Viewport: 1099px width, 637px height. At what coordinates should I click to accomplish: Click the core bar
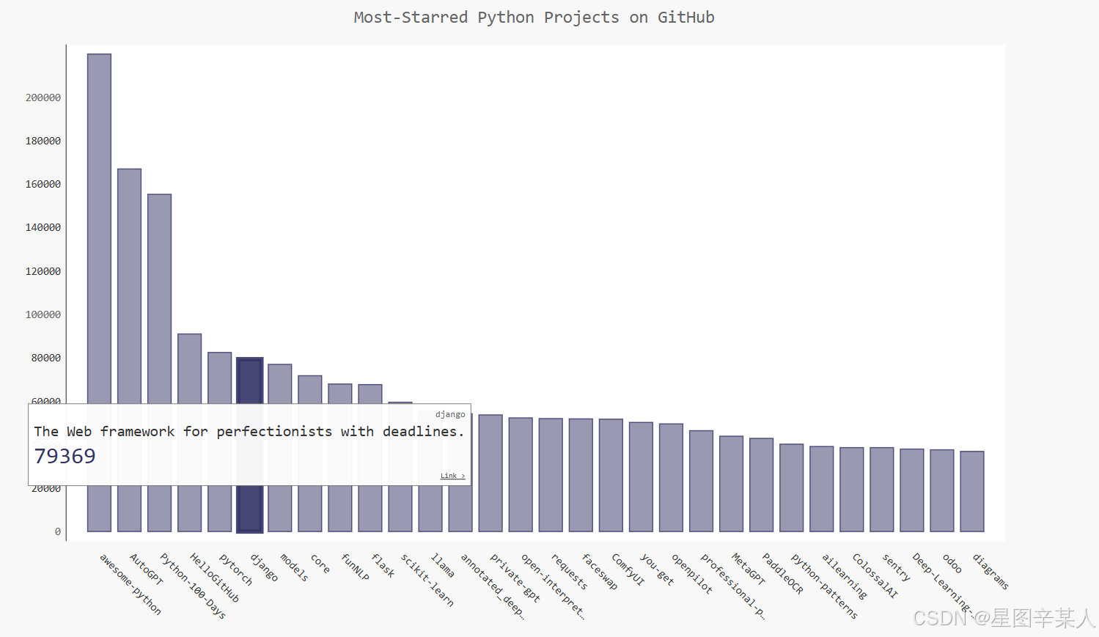(309, 389)
